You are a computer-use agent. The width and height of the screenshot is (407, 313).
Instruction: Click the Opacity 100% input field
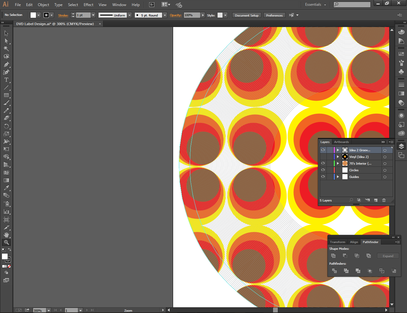(192, 15)
